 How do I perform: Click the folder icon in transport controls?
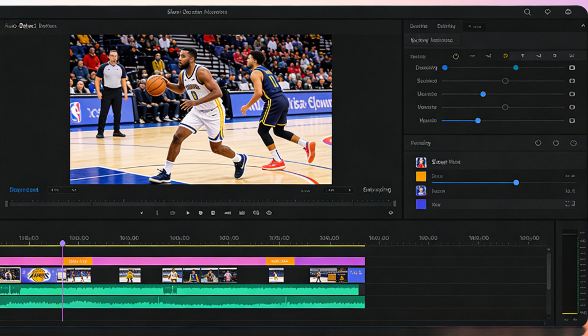click(x=172, y=213)
